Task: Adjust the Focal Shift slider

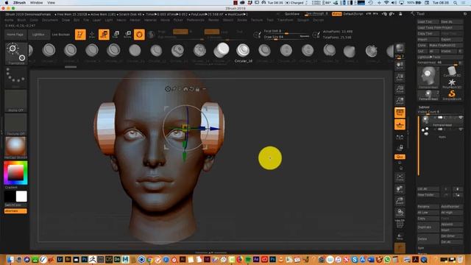Action: pyautogui.click(x=286, y=31)
